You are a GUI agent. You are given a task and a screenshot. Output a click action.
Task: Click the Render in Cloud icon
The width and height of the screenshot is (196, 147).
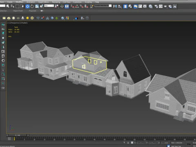[170, 6]
